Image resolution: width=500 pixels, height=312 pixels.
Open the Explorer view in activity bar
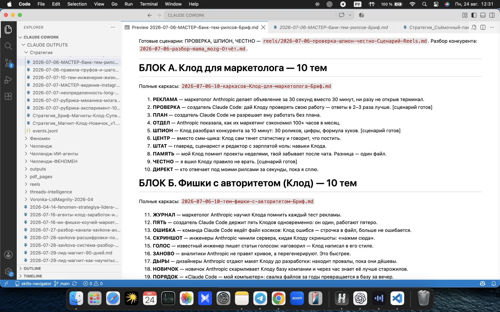pyautogui.click(x=8, y=29)
